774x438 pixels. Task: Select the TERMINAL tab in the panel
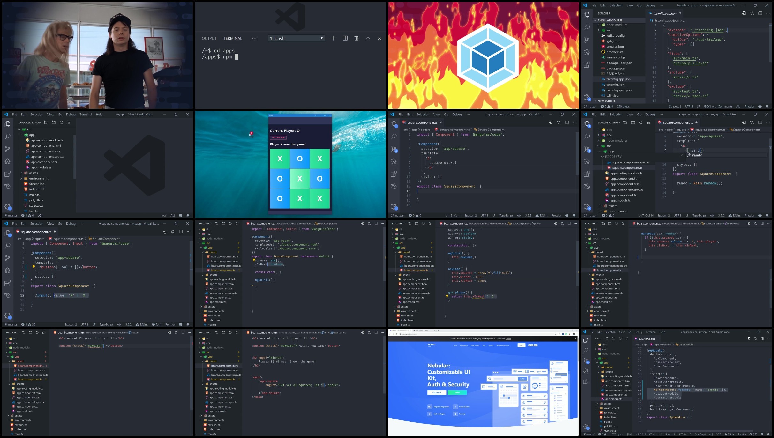pos(233,38)
